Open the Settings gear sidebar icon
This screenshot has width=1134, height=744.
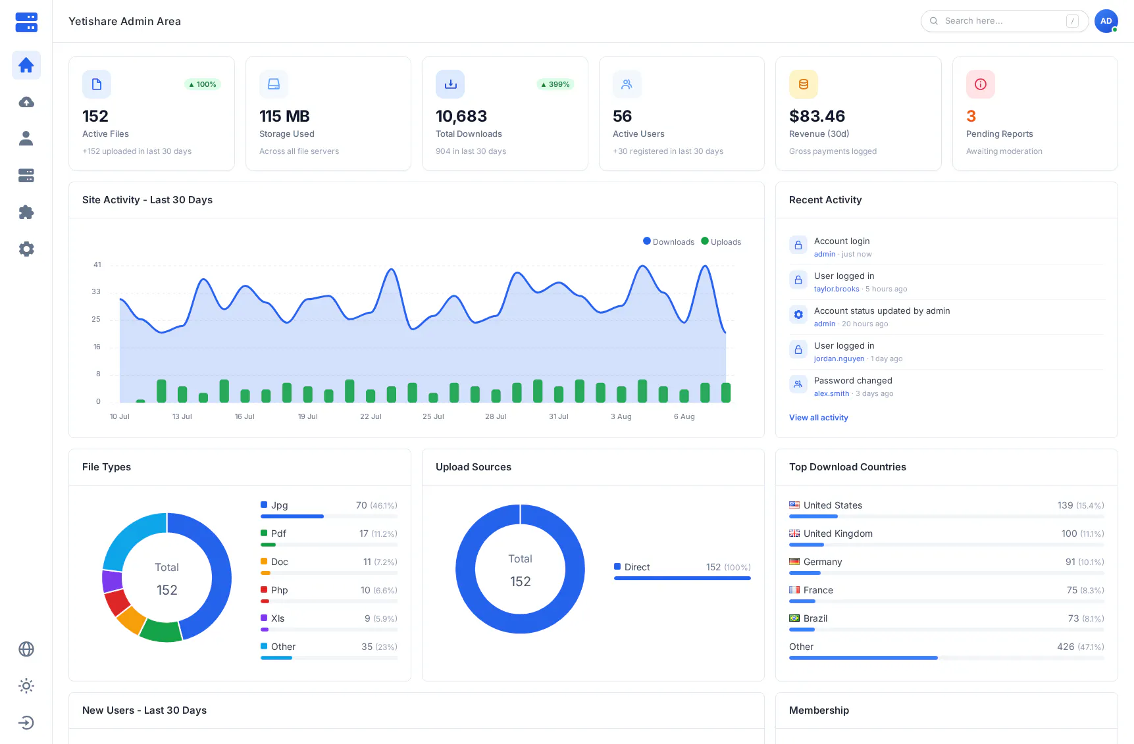pyautogui.click(x=26, y=249)
